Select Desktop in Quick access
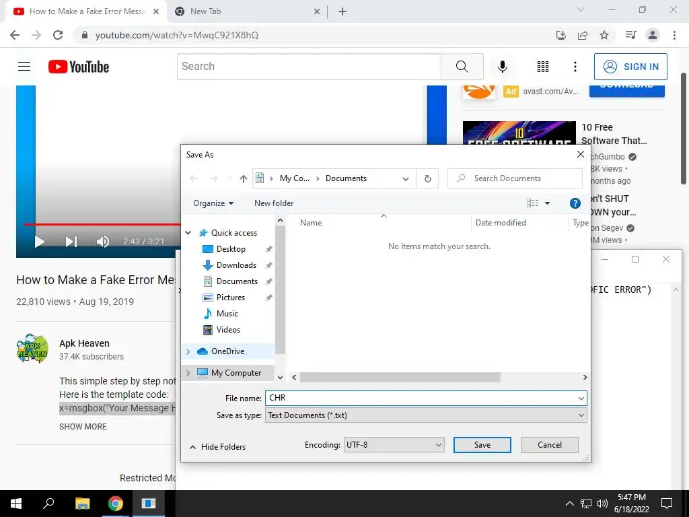The height and width of the screenshot is (517, 689). (x=231, y=249)
